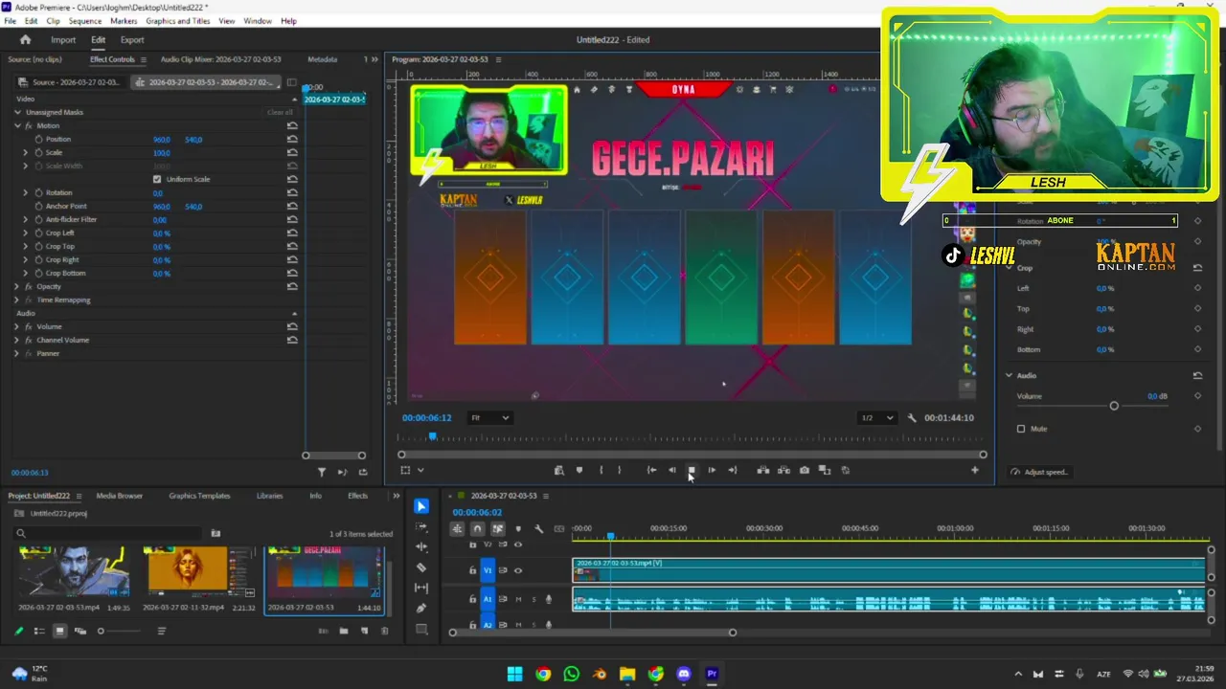Toggle Linked Selection in the timeline
This screenshot has height=689, width=1226.
point(497,528)
